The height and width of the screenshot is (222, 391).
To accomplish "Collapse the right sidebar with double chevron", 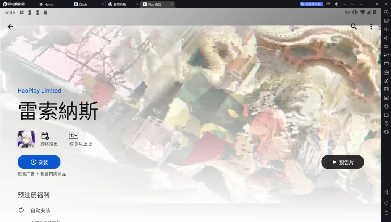I will coord(386,4).
